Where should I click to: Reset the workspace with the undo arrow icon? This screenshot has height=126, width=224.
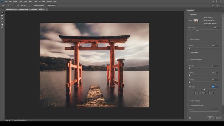click(x=190, y=118)
